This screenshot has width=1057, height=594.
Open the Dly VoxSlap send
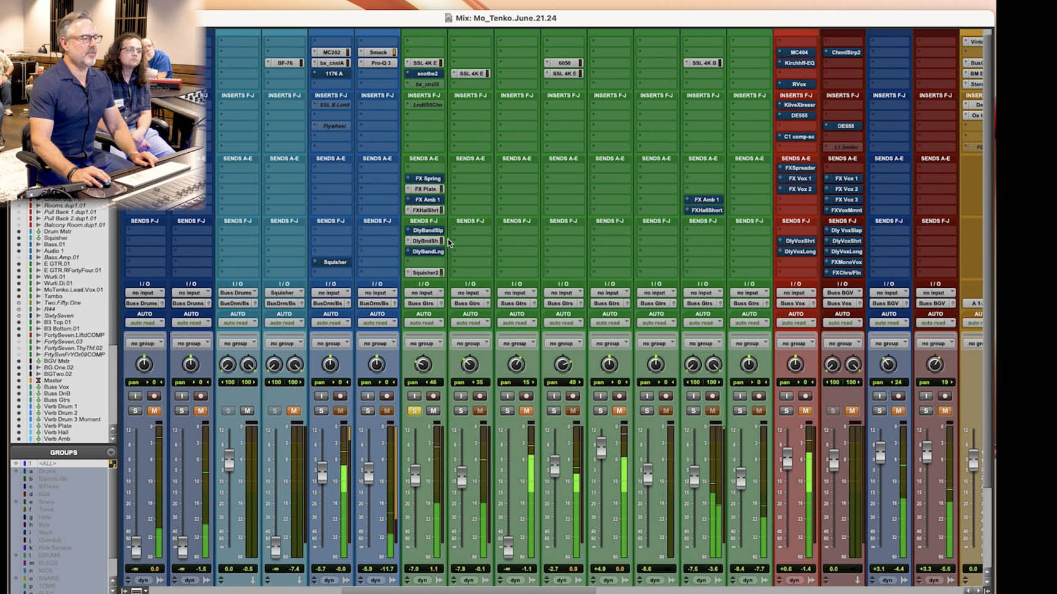(x=843, y=231)
